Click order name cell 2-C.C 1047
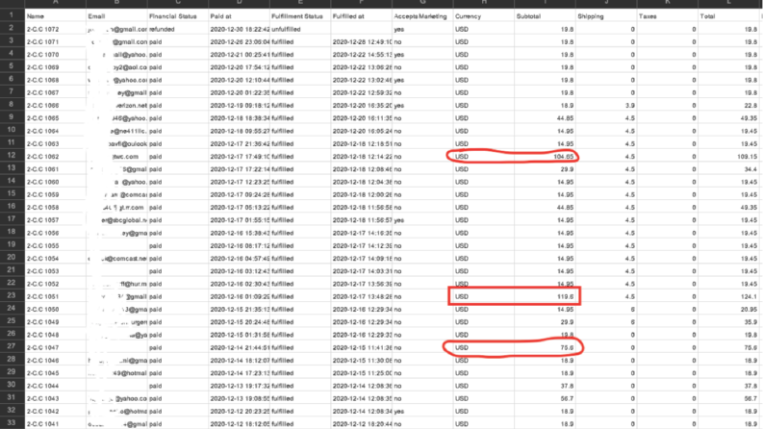This screenshot has height=429, width=763. tap(56, 348)
